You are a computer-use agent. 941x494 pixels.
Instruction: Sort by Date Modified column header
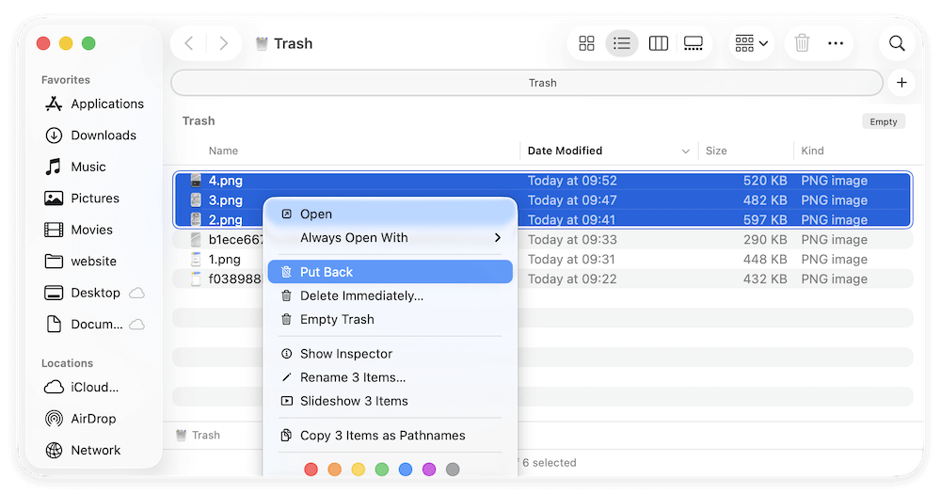click(x=565, y=151)
